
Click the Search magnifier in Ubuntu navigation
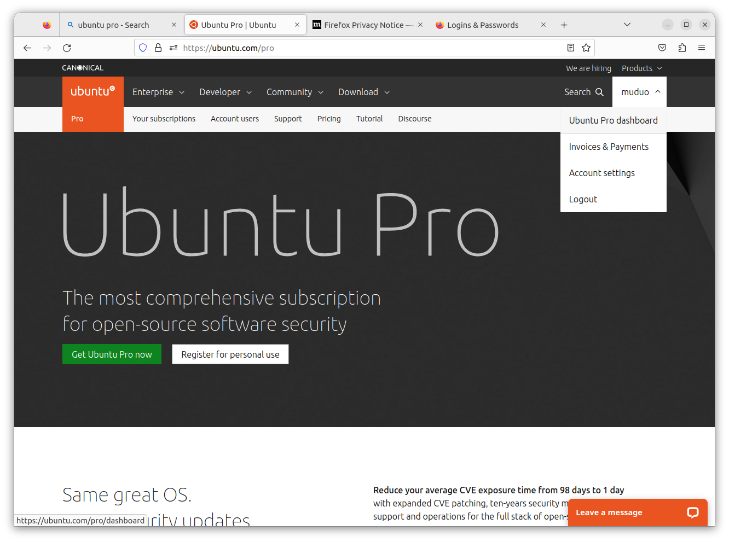click(x=599, y=92)
